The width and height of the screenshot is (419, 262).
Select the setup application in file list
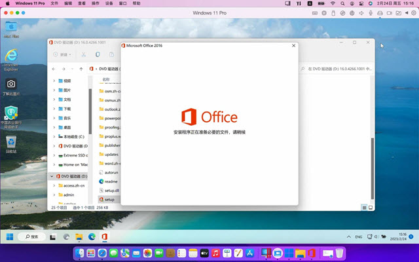pos(107,200)
